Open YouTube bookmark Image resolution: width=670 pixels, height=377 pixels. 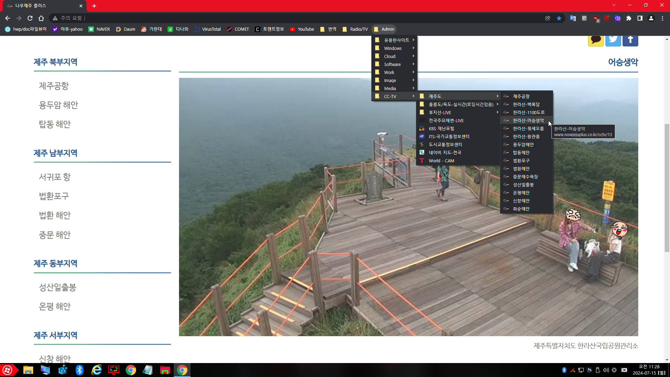[x=302, y=29]
